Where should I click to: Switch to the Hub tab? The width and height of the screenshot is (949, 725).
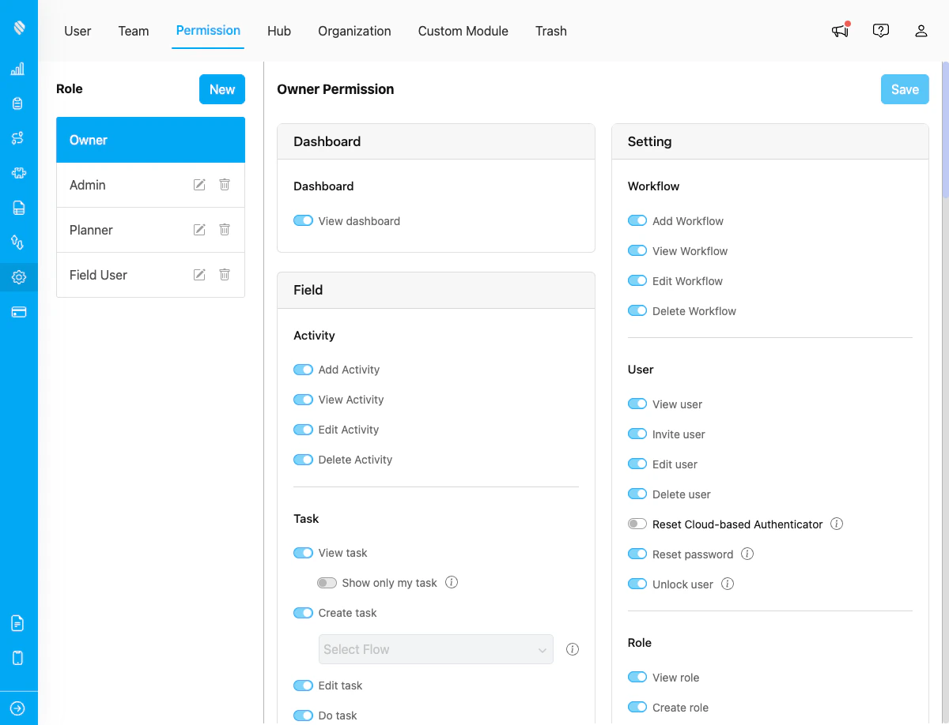pyautogui.click(x=279, y=31)
